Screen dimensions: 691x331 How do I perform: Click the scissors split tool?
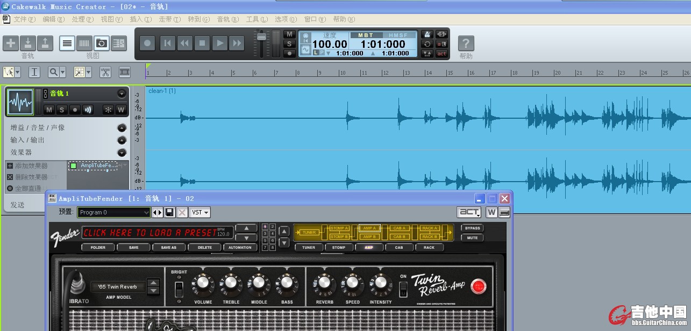pyautogui.click(x=105, y=72)
